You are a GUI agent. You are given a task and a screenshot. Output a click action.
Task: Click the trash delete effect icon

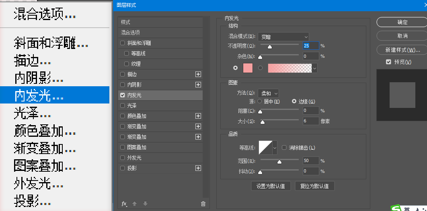pos(203,204)
